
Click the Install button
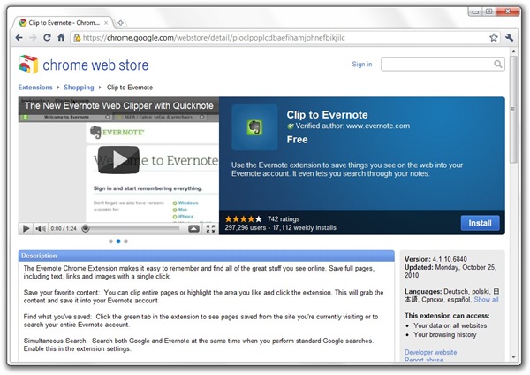tap(480, 223)
